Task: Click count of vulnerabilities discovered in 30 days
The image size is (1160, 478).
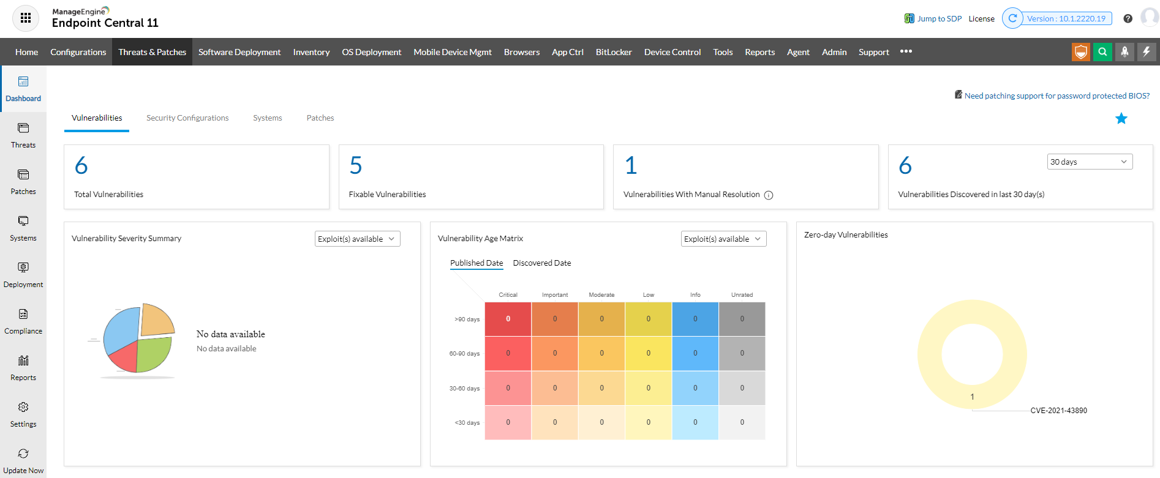Action: 905,165
